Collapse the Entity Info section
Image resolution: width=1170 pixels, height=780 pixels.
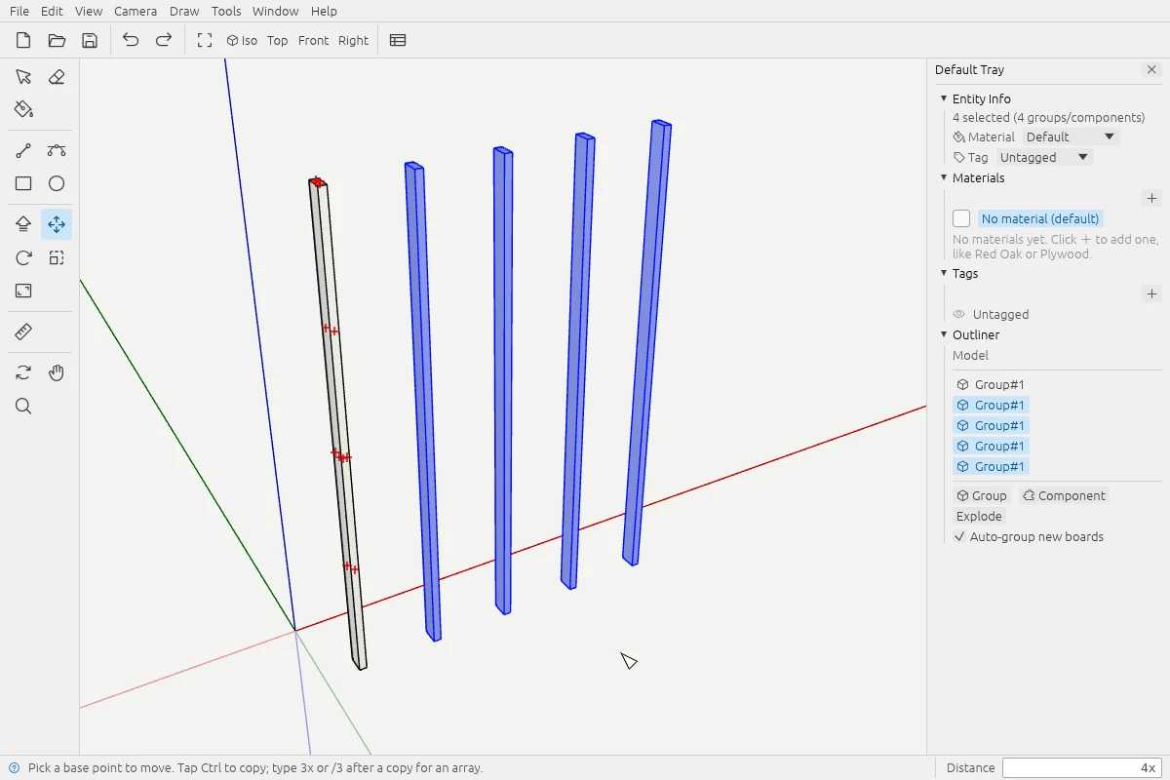(x=944, y=98)
